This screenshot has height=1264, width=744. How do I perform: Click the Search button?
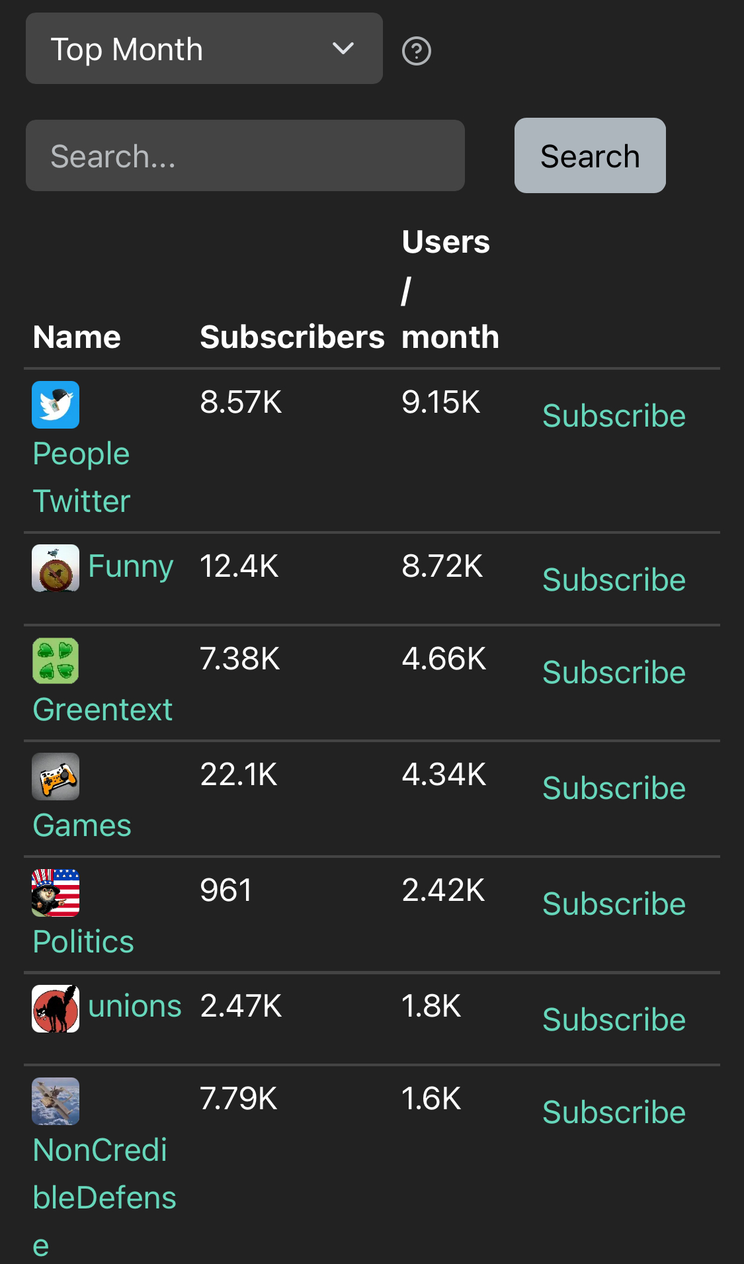[x=590, y=156]
